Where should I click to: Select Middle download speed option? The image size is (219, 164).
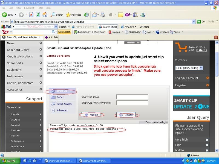[207, 150]
